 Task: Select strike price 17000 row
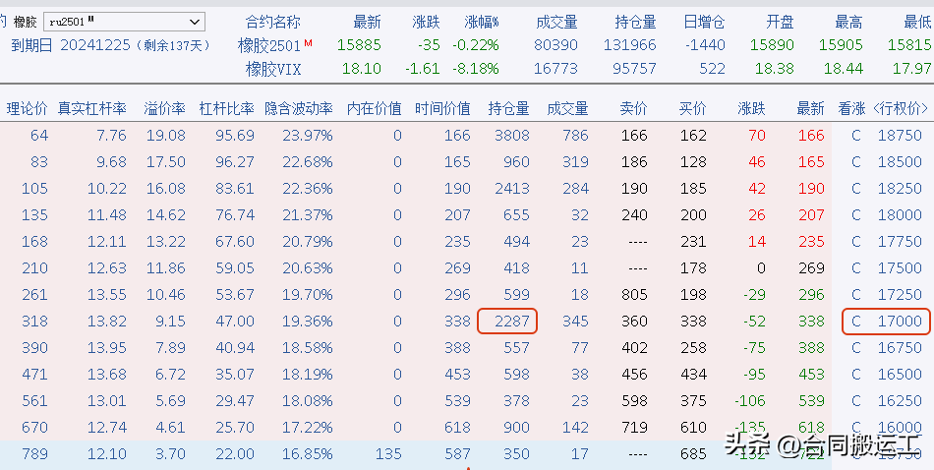[x=900, y=322]
